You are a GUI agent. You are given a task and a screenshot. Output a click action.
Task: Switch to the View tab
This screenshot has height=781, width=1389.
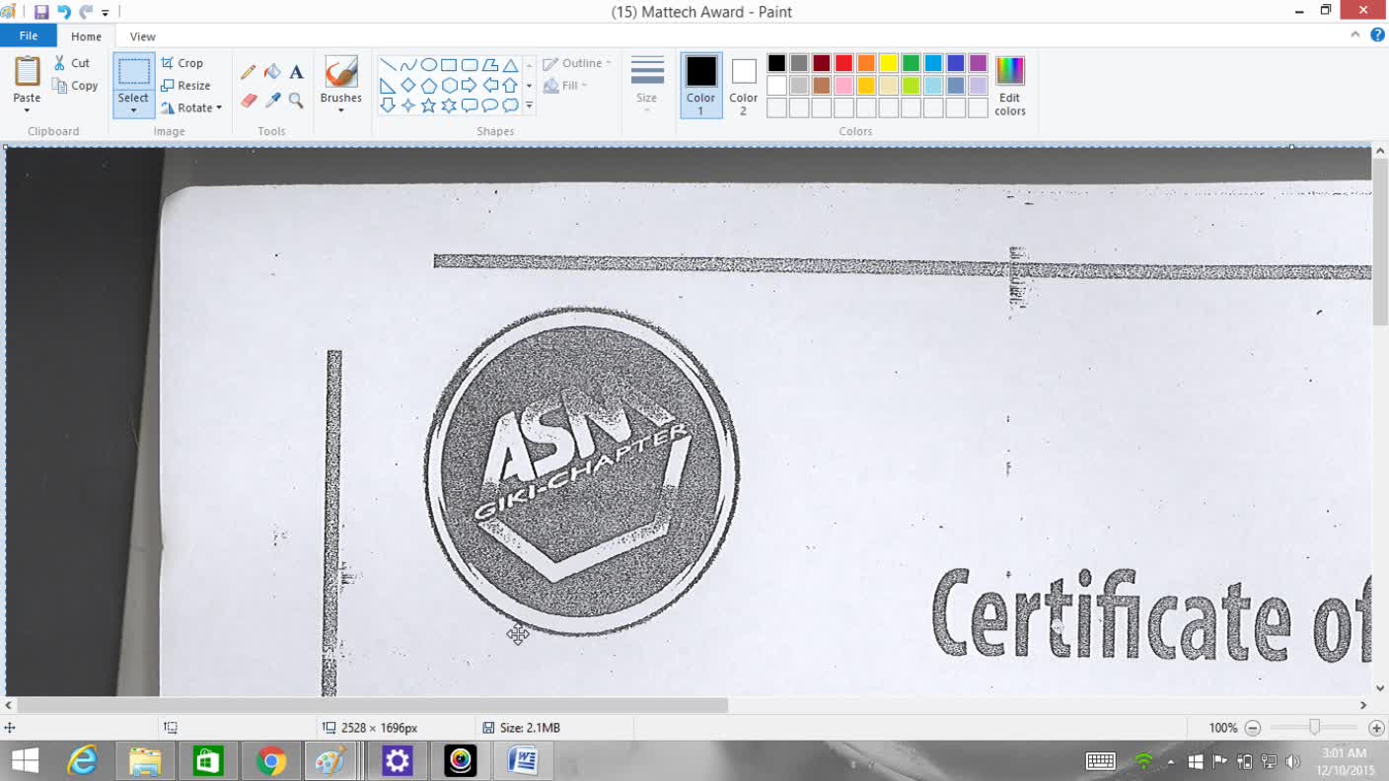coord(142,36)
